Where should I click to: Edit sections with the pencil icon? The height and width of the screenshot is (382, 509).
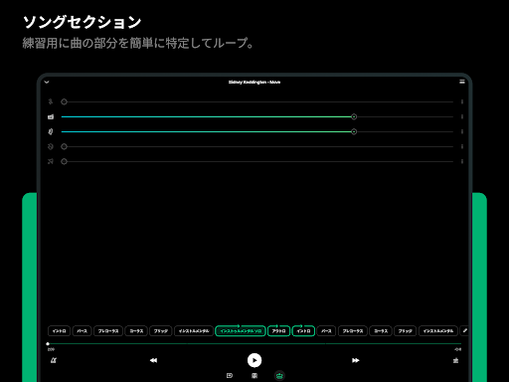[465, 330]
